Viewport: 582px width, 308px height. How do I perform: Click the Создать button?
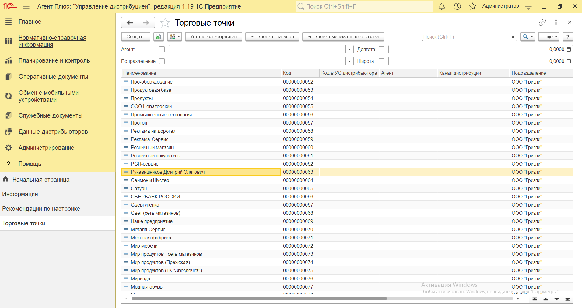click(x=136, y=37)
